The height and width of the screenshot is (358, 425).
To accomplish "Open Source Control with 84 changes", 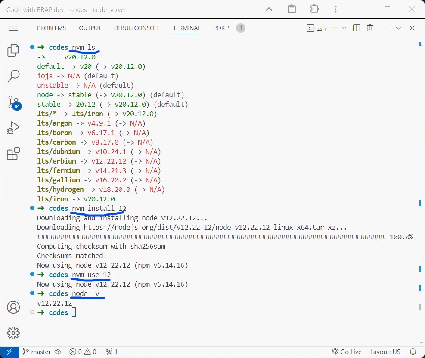I will (13, 102).
